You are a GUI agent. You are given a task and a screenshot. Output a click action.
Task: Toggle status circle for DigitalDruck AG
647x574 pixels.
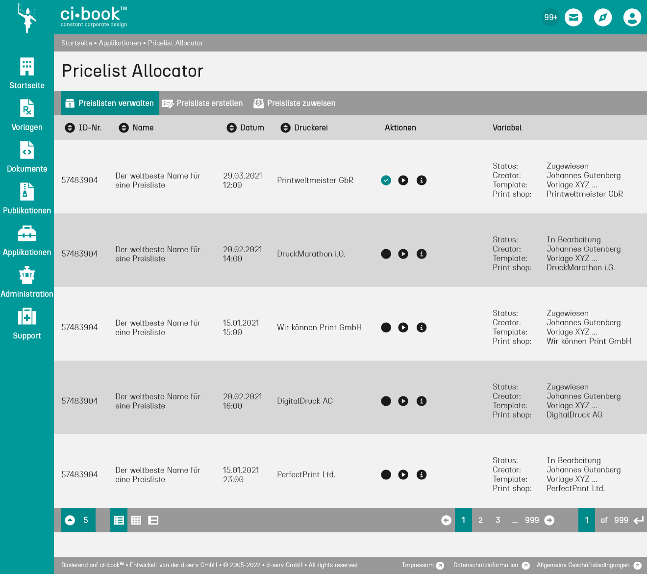(386, 401)
